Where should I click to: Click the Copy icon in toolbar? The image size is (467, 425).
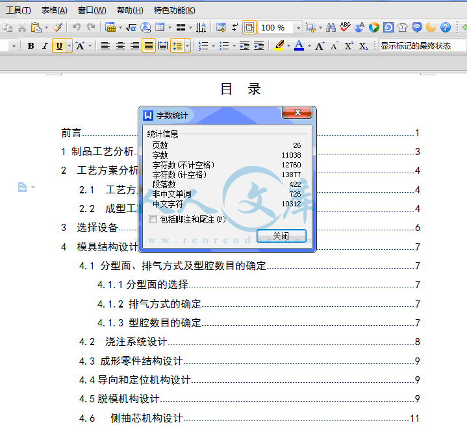(7, 28)
